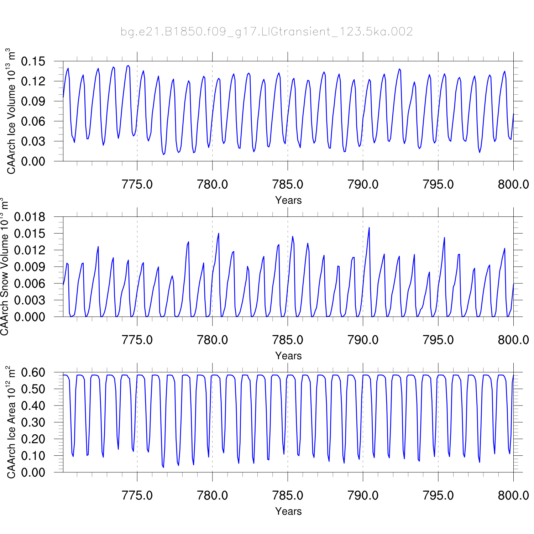
Task: Click the Years label under the top panel
Action: pos(288,200)
